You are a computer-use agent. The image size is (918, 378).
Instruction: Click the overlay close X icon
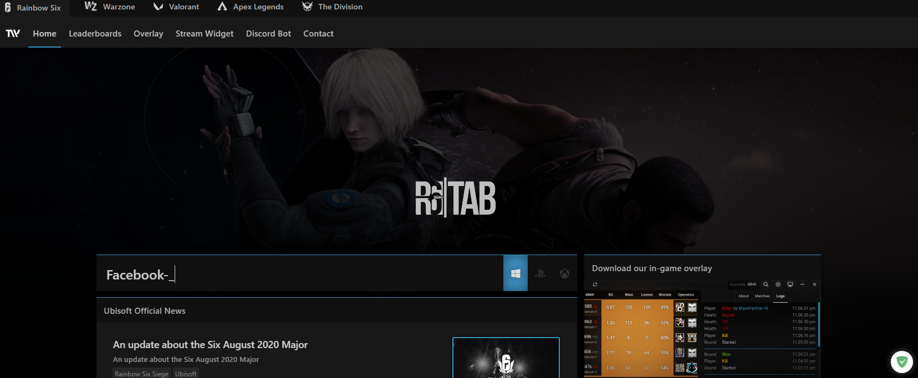click(x=814, y=284)
